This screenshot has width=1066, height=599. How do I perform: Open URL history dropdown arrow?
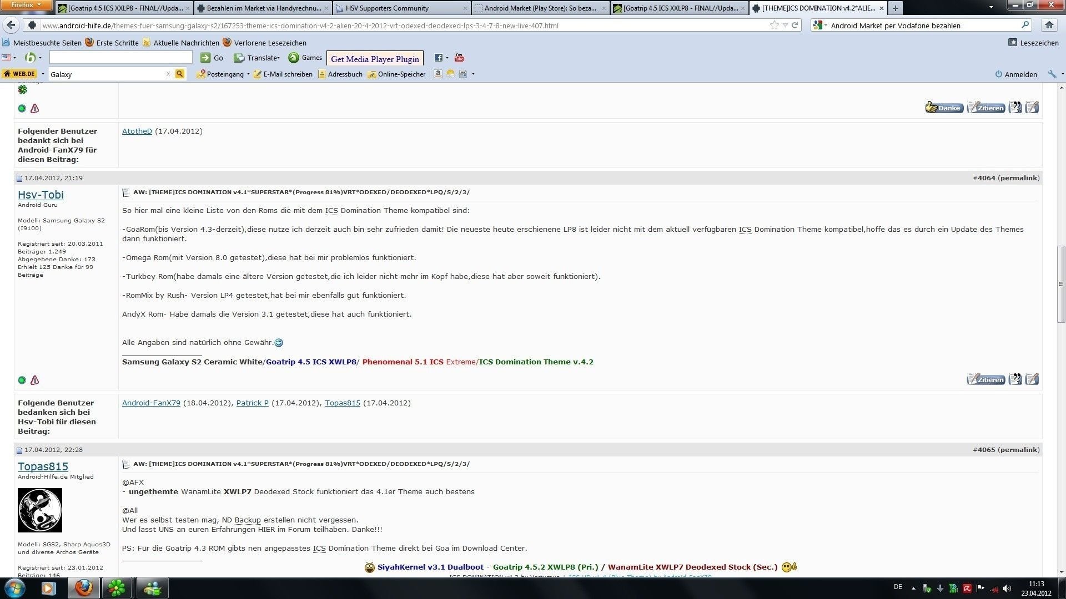point(785,26)
